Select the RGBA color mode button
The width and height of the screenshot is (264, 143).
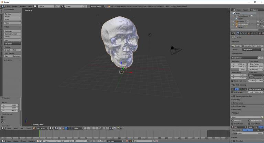261,127
